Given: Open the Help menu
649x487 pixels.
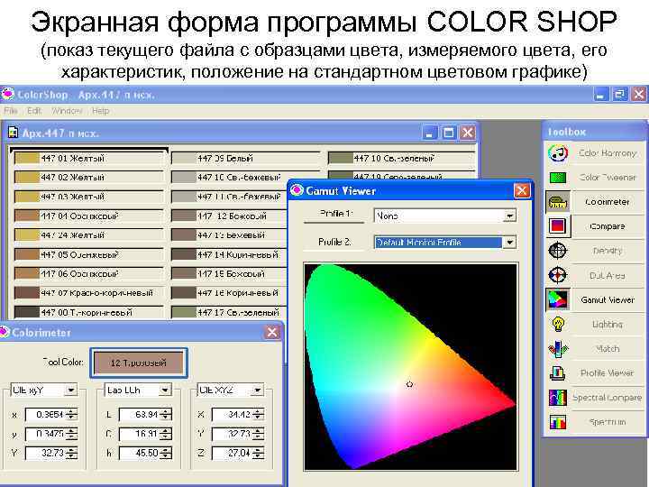Looking at the screenshot, I should (x=101, y=111).
